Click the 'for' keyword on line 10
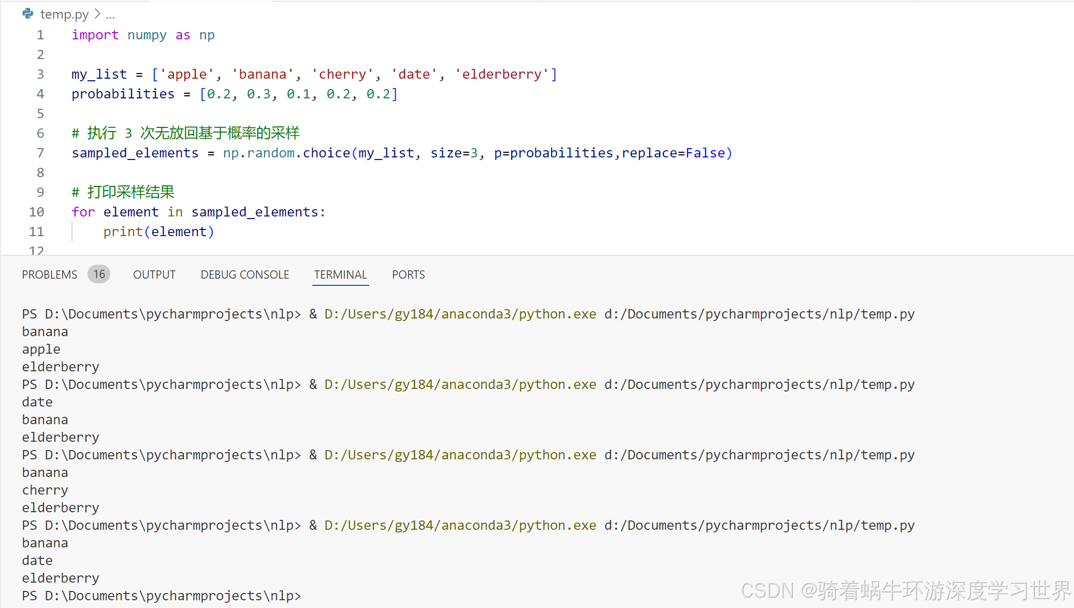The image size is (1074, 608). click(x=83, y=212)
